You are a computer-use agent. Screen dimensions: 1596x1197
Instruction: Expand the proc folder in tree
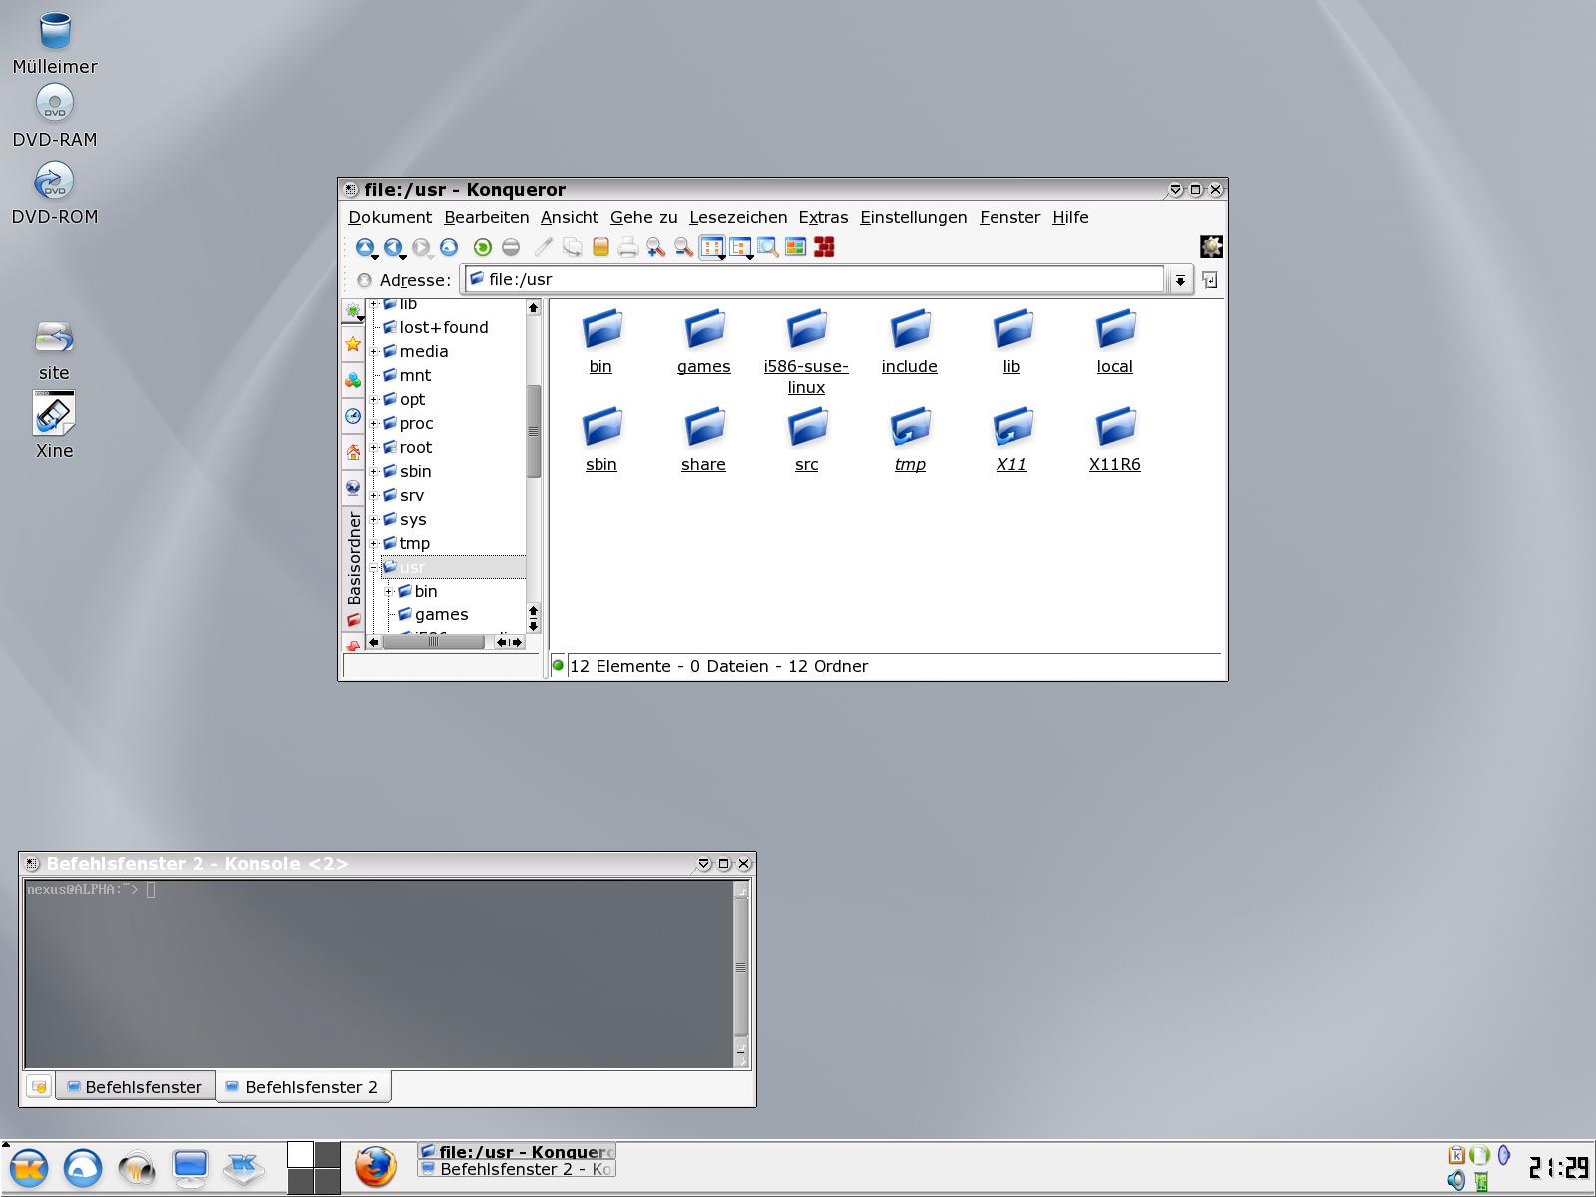click(374, 423)
